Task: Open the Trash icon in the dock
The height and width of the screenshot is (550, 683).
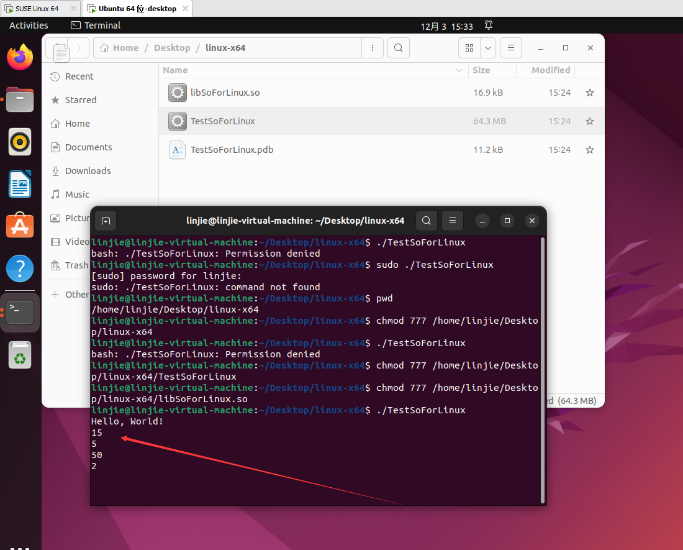Action: (20, 355)
